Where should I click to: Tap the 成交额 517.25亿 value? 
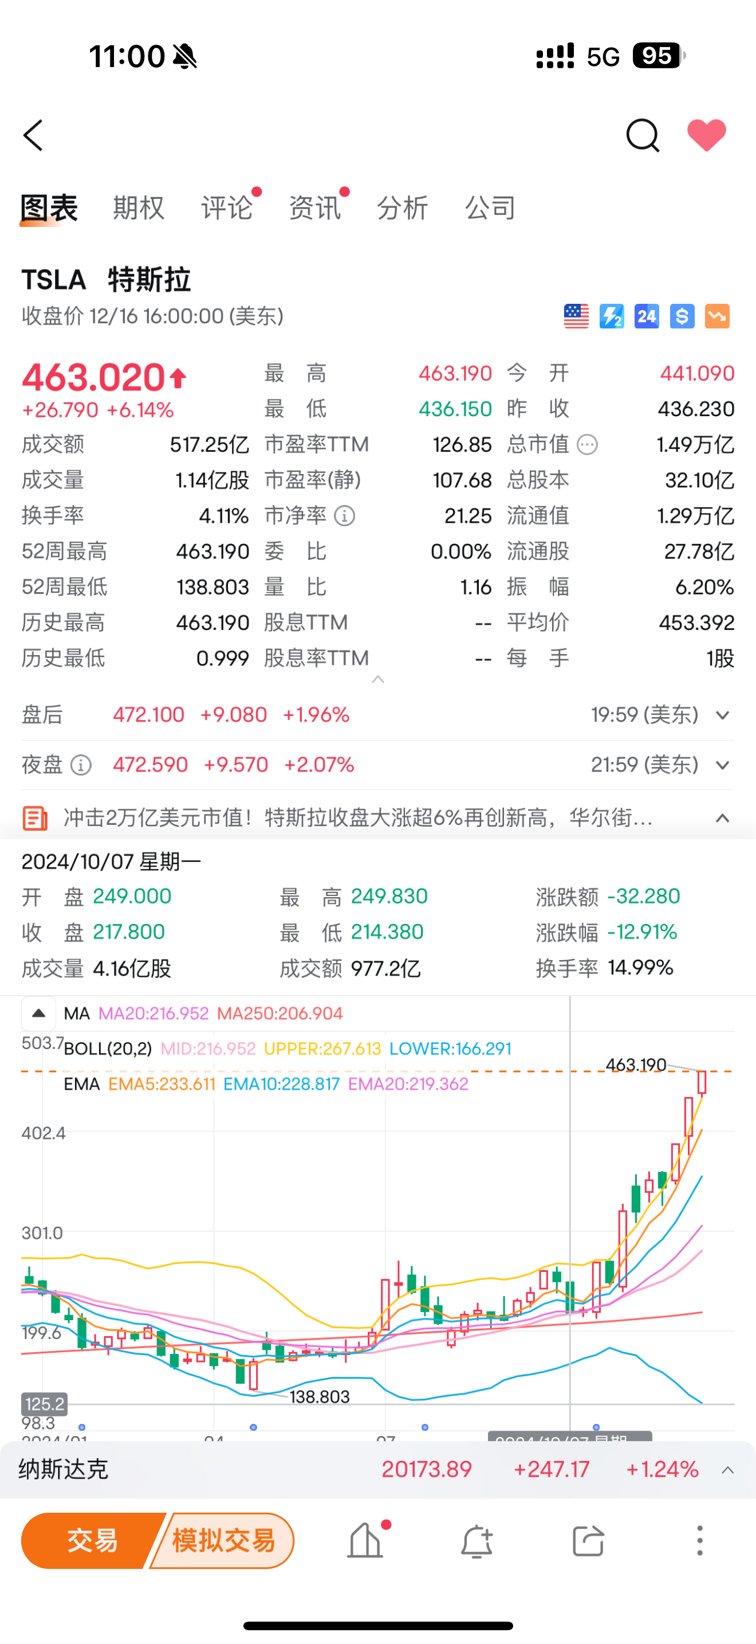click(x=209, y=445)
